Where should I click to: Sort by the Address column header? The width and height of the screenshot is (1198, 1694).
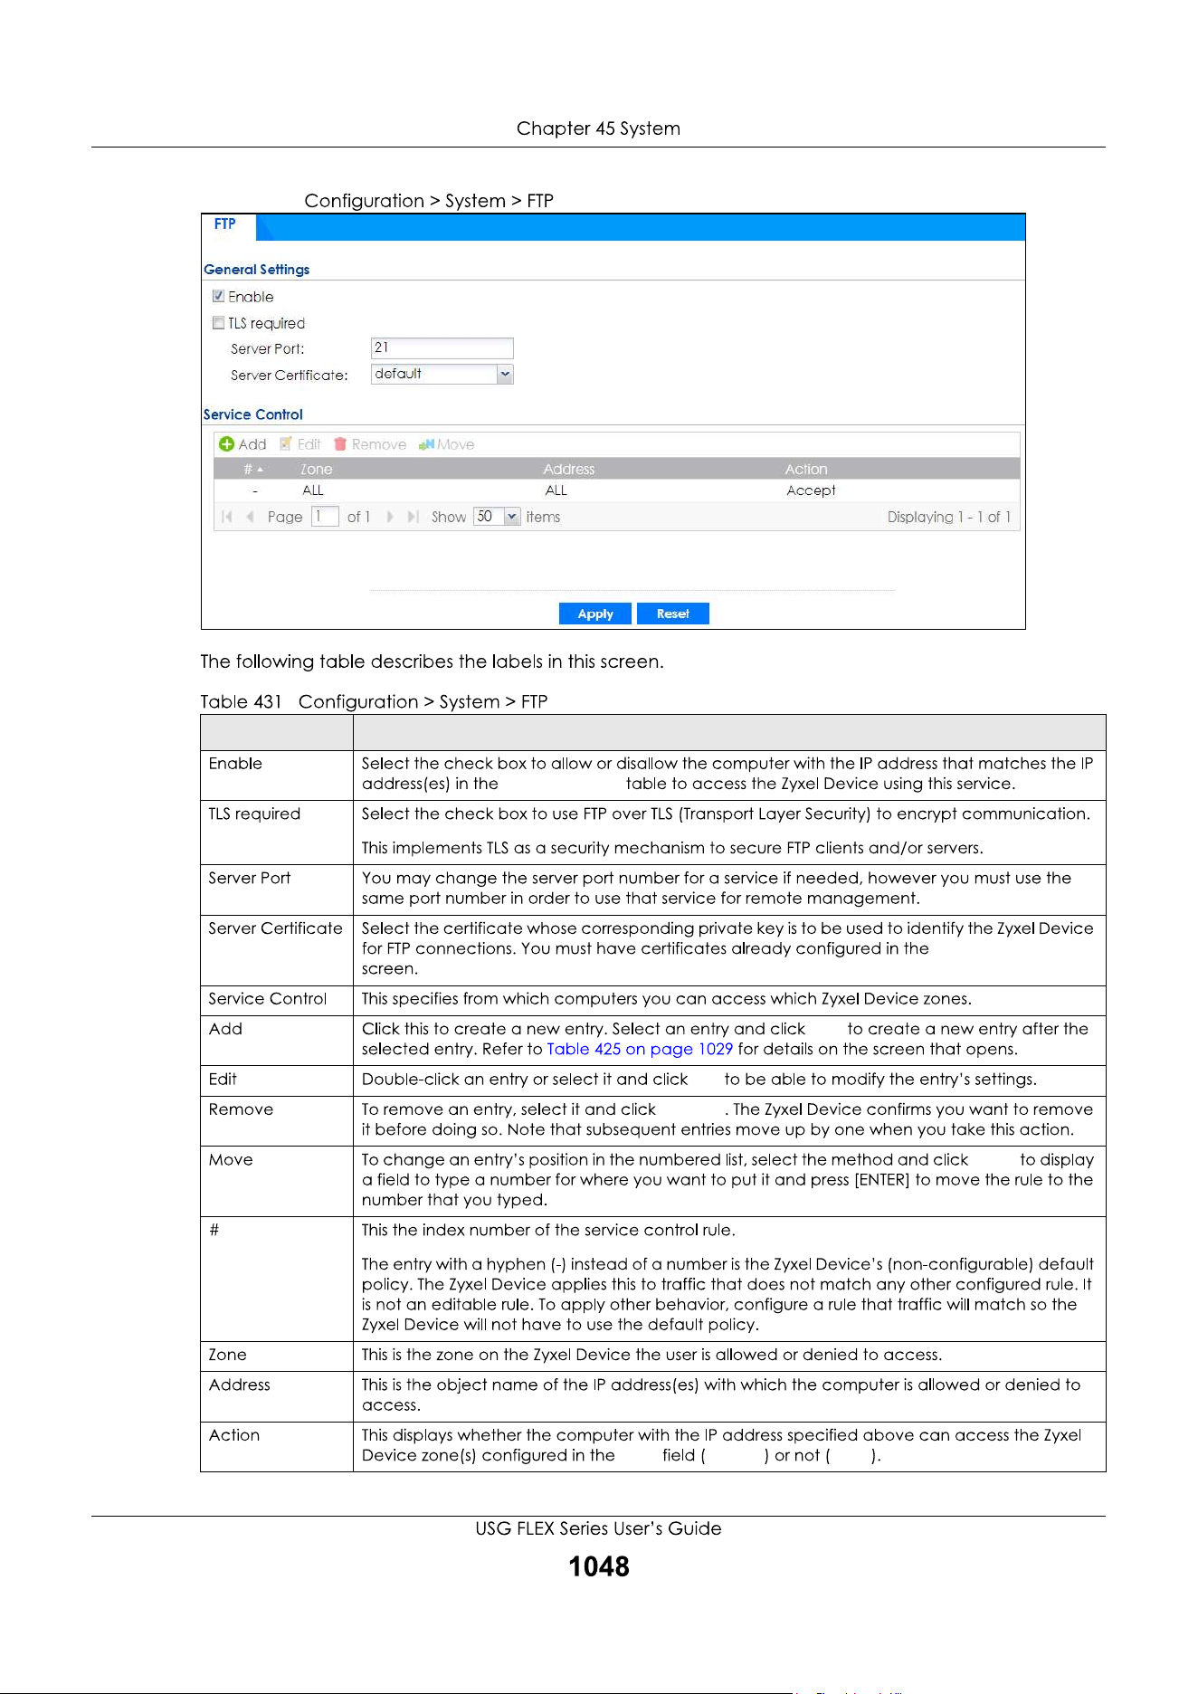pos(569,470)
